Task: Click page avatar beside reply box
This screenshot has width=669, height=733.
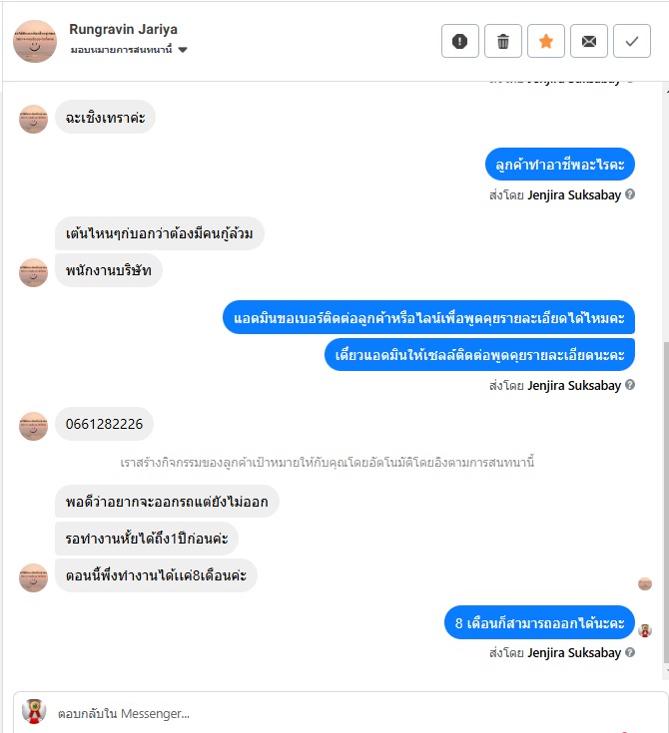Action: click(34, 711)
